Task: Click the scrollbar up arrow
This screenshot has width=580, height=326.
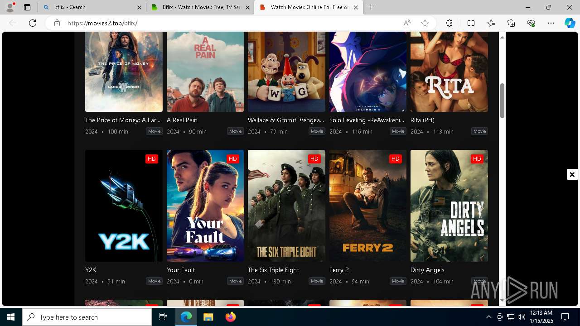Action: pos(502,37)
